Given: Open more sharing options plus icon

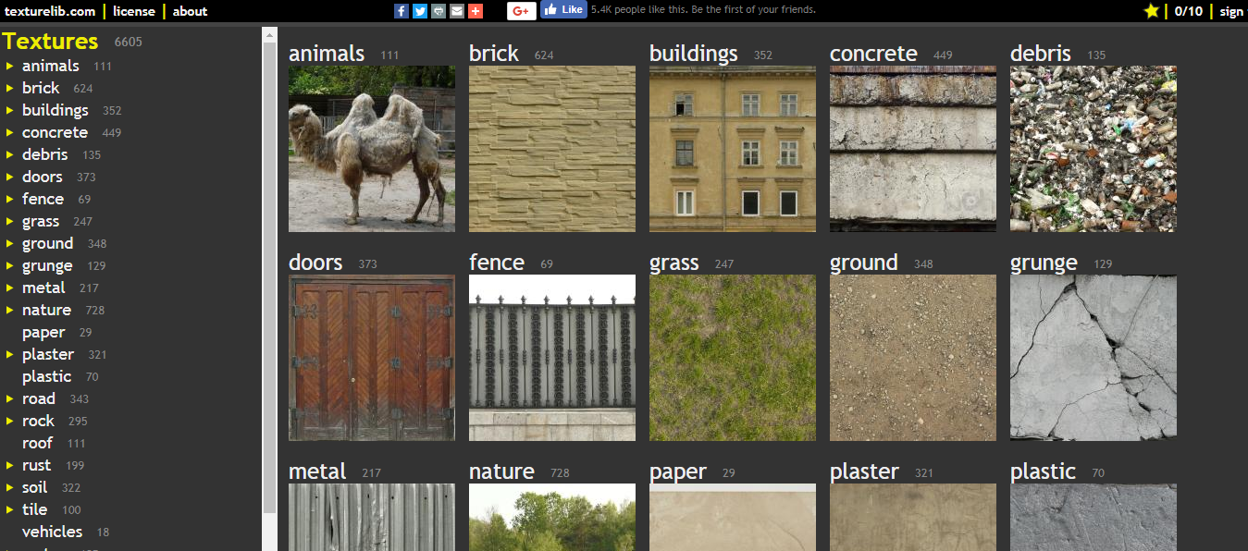Looking at the screenshot, I should coord(476,11).
